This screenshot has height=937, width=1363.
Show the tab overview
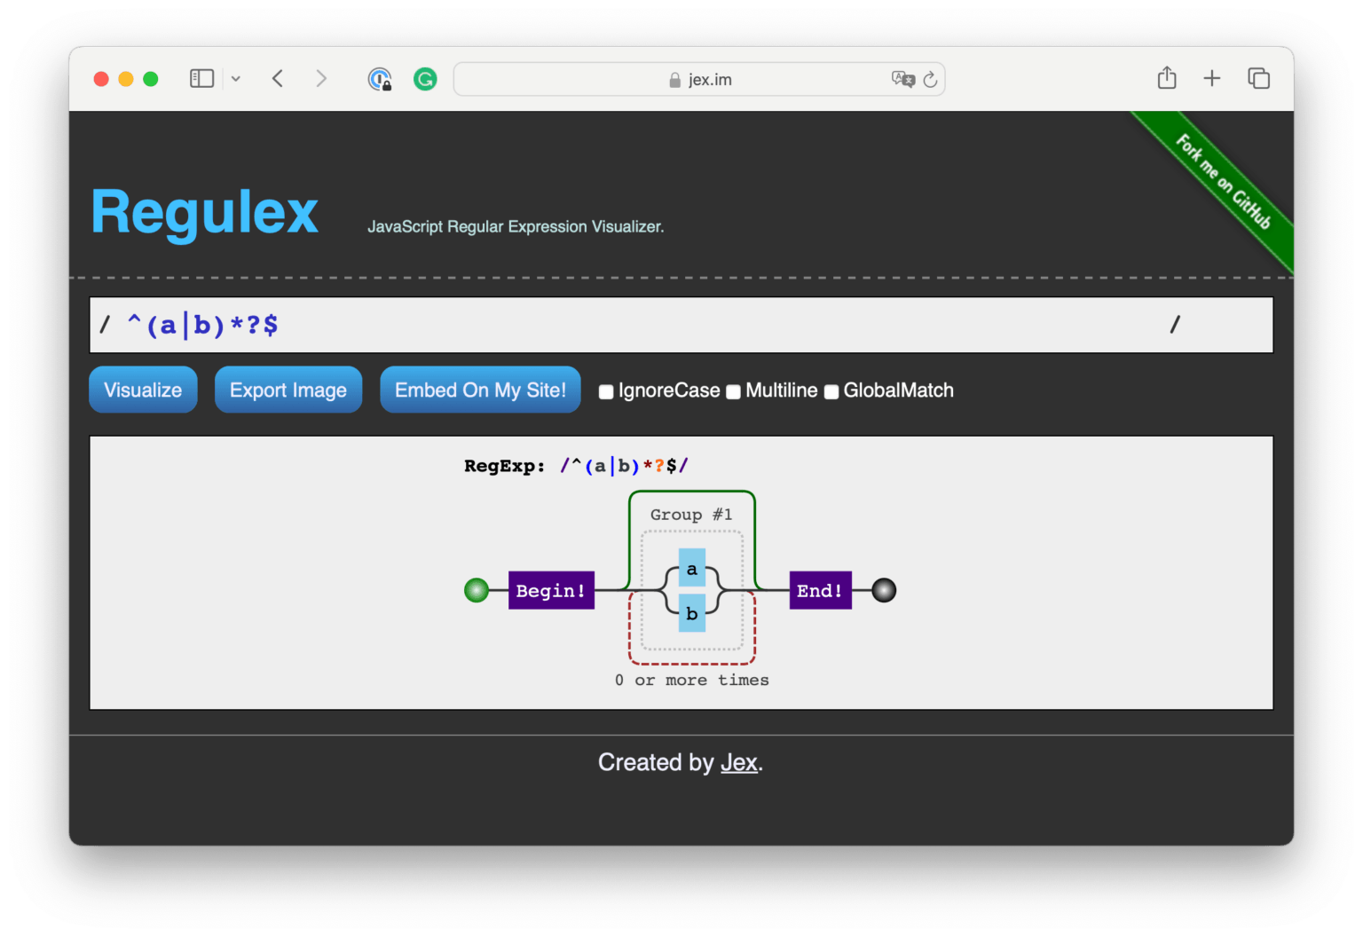click(1258, 78)
